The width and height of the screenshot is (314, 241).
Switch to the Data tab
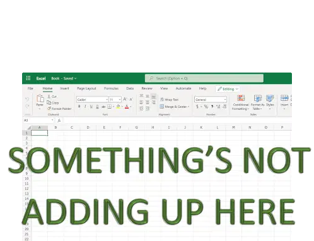(130, 88)
